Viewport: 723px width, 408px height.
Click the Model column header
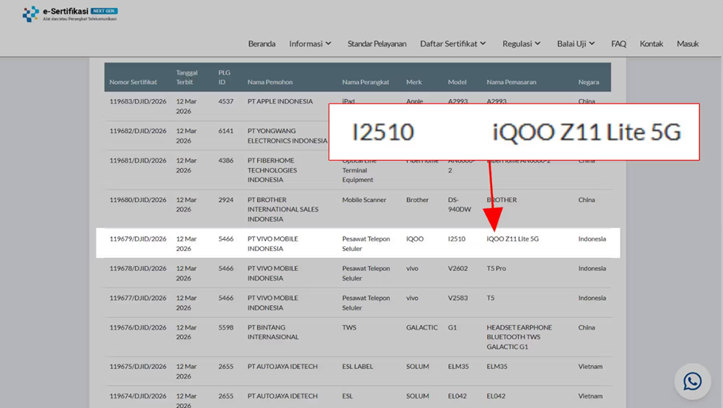(457, 82)
